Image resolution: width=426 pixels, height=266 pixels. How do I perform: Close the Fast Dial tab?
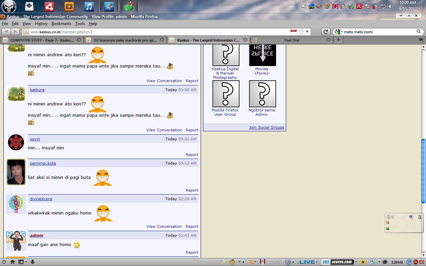pos(328,40)
